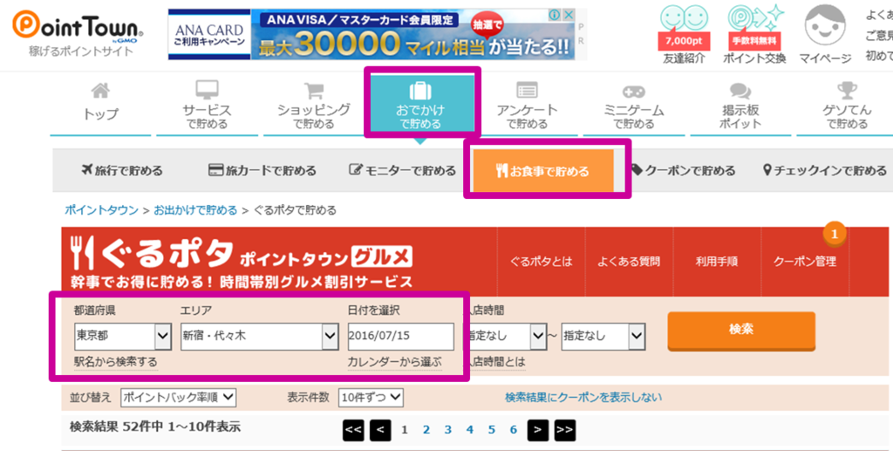Screen dimensions: 893x451
Task: Open the end time 指定なし dropdown
Action: tap(603, 337)
